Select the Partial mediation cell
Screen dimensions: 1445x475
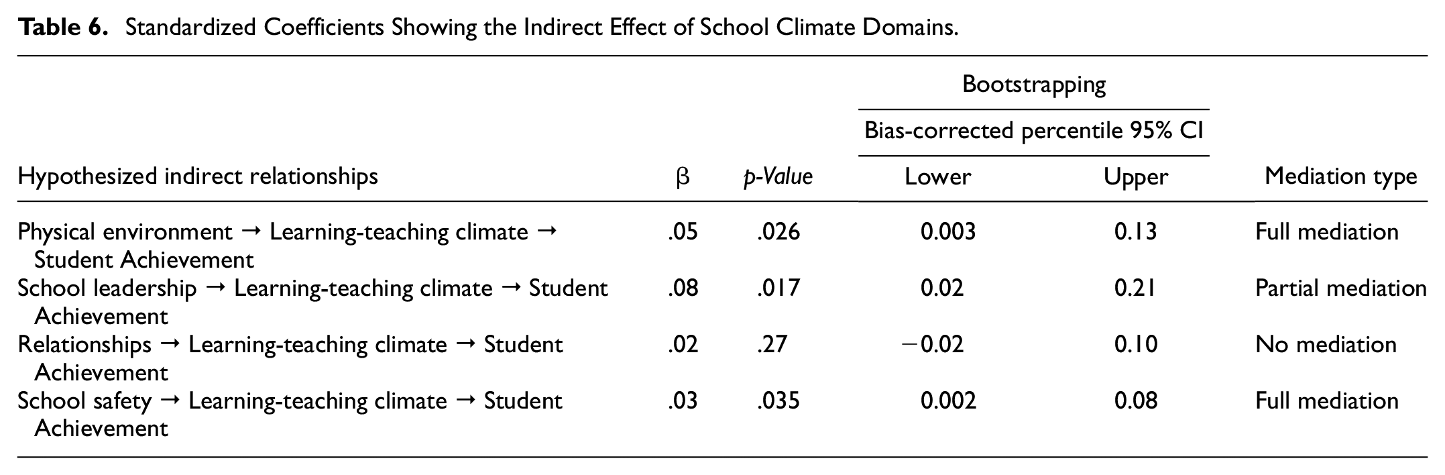pos(1340,288)
